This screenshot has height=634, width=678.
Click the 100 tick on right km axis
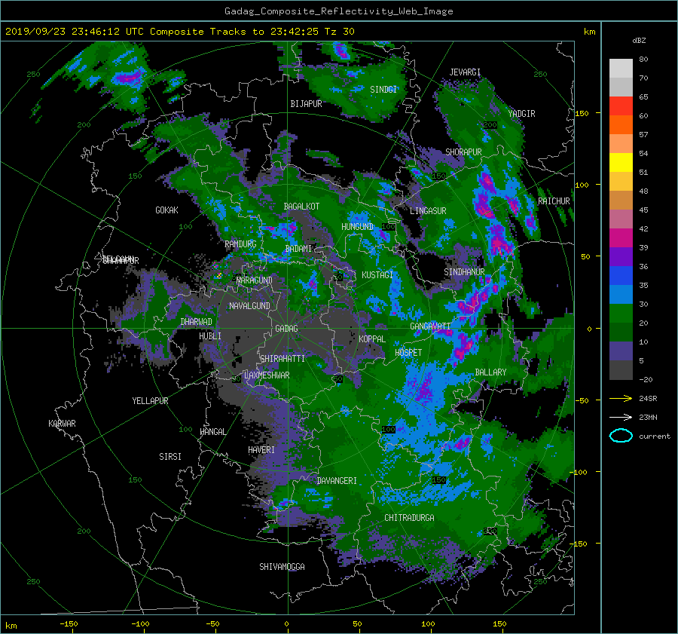[x=582, y=185]
